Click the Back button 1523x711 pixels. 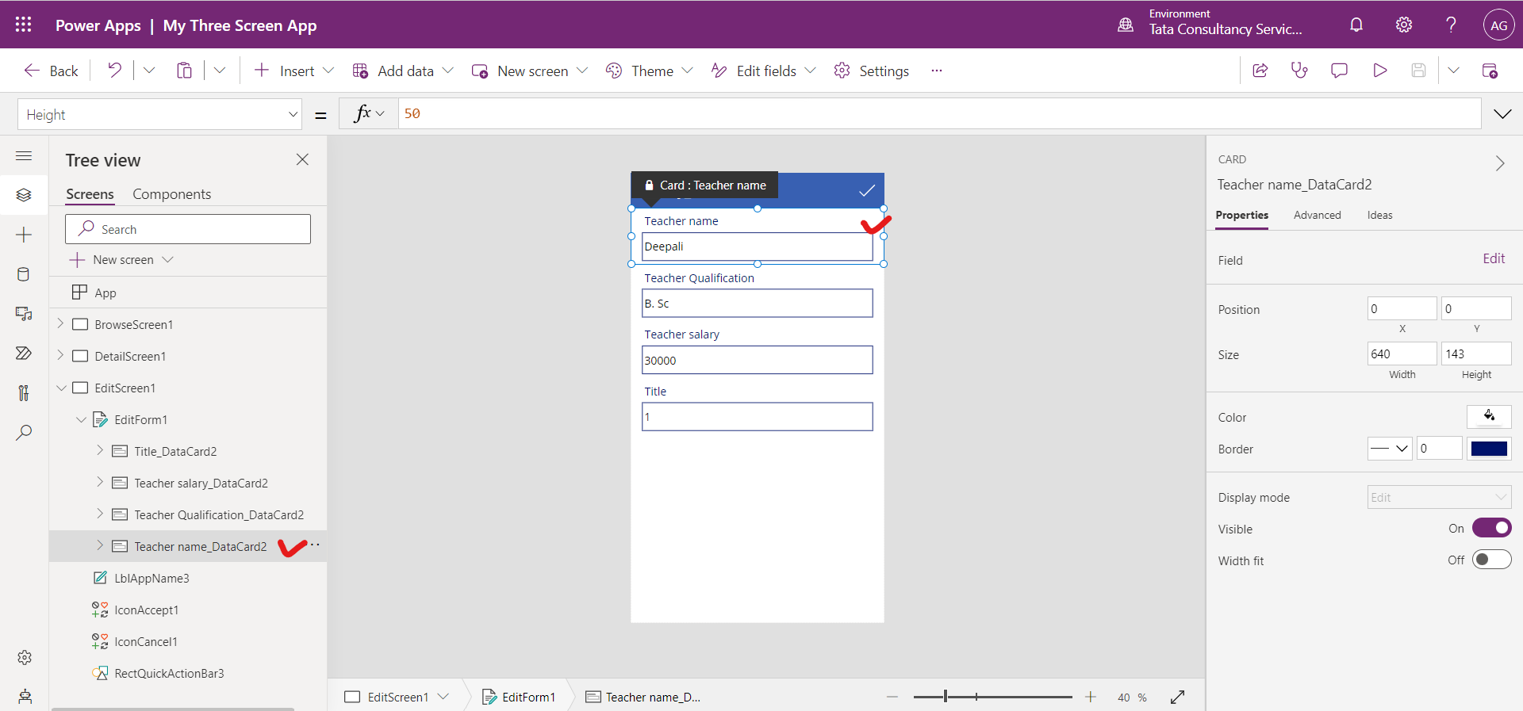coord(51,71)
